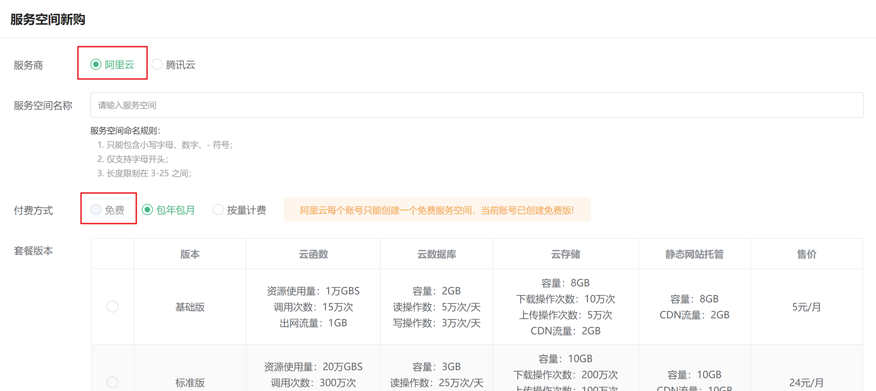Click the 基础版 version name cell
876x391 pixels.
pyautogui.click(x=190, y=307)
